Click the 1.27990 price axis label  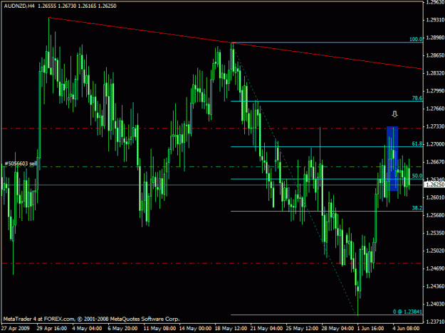(x=435, y=91)
